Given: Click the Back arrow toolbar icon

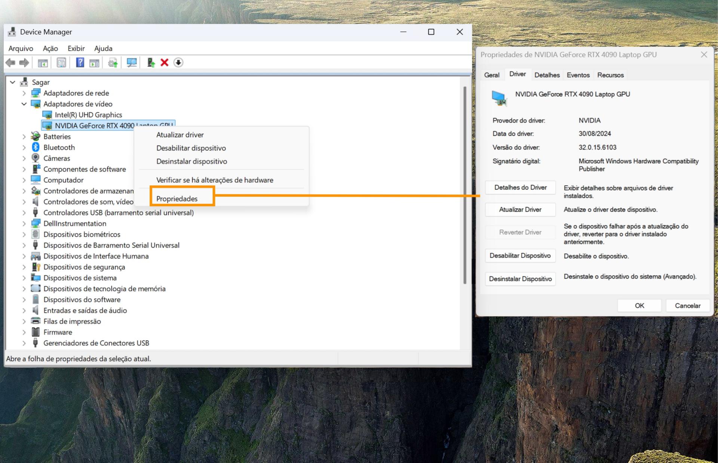Looking at the screenshot, I should pos(10,62).
